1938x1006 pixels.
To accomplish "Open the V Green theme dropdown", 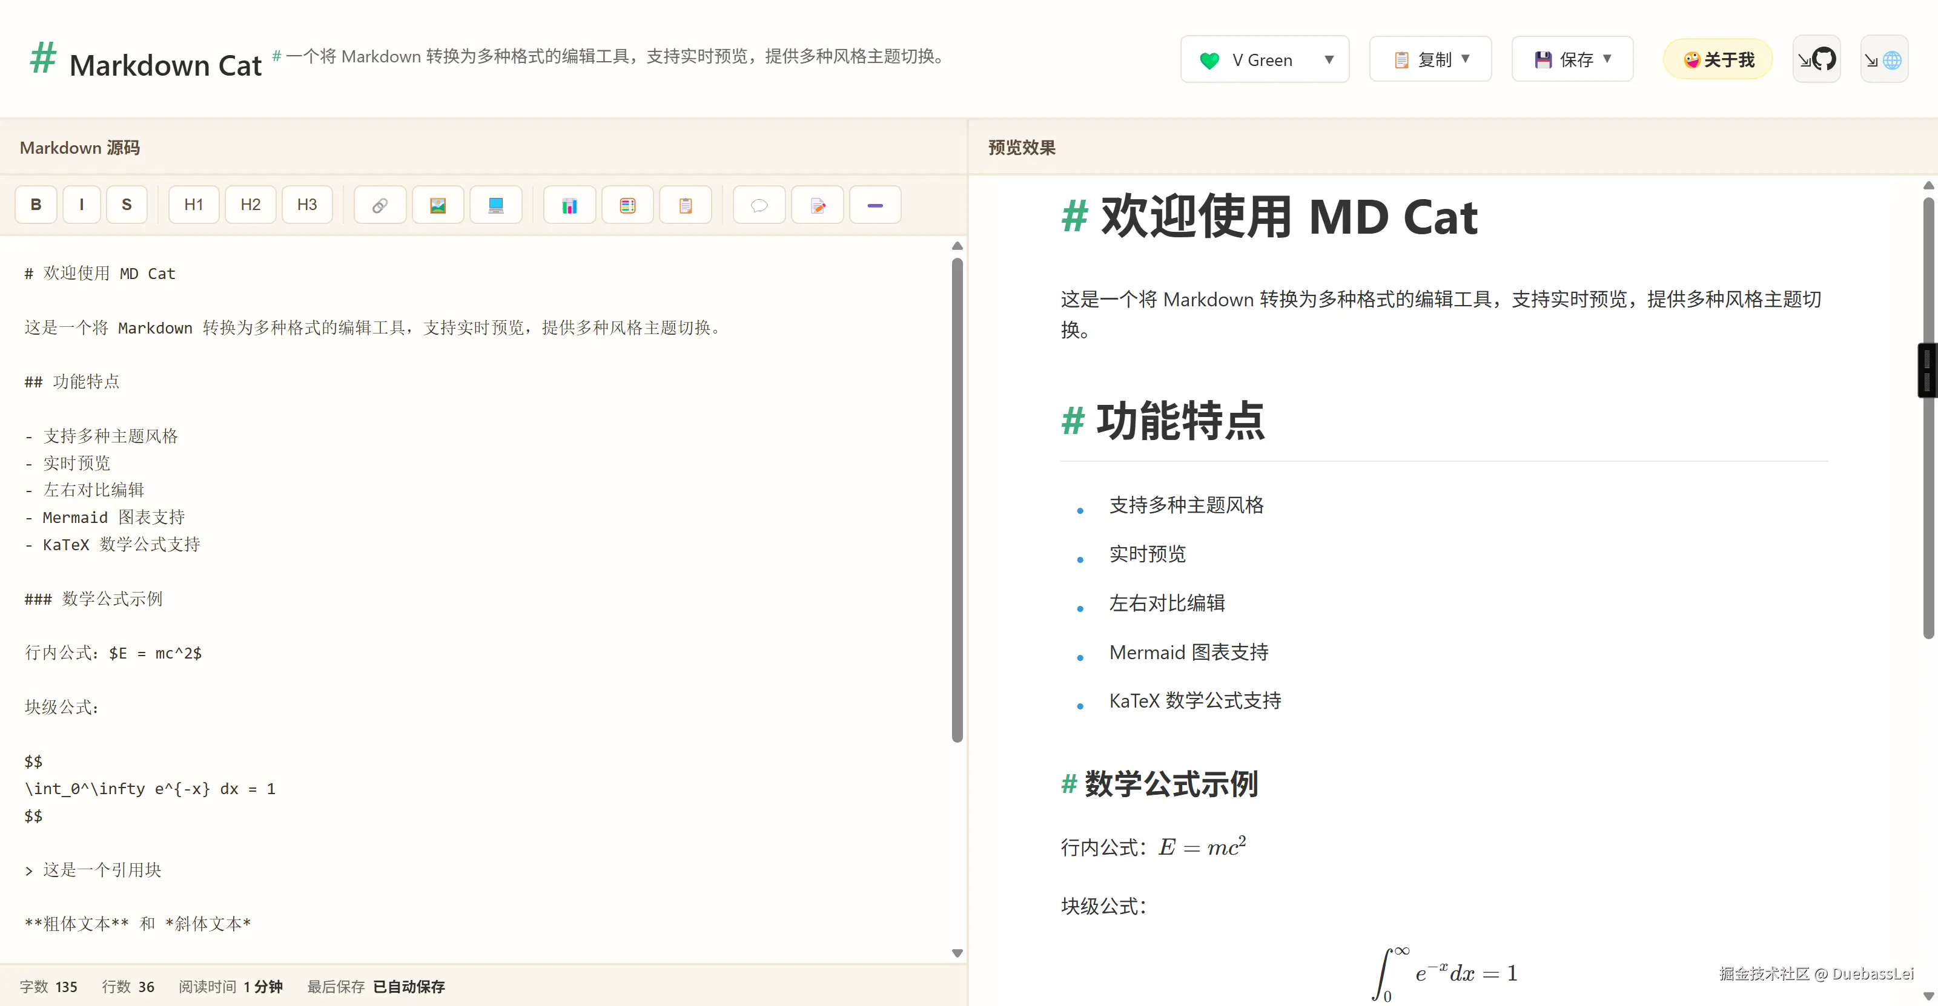I will click(x=1265, y=59).
